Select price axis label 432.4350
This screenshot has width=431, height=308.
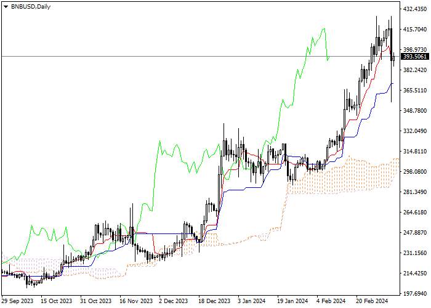[x=416, y=9]
